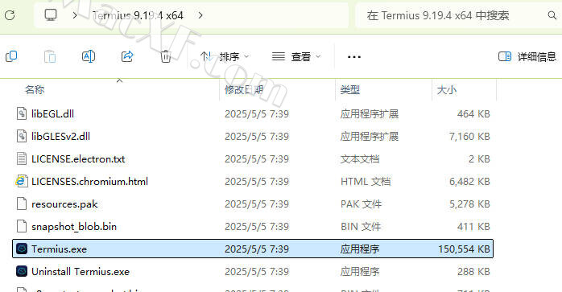Image resolution: width=562 pixels, height=292 pixels.
Task: Click the 6,482 KB size cell
Action: (469, 182)
